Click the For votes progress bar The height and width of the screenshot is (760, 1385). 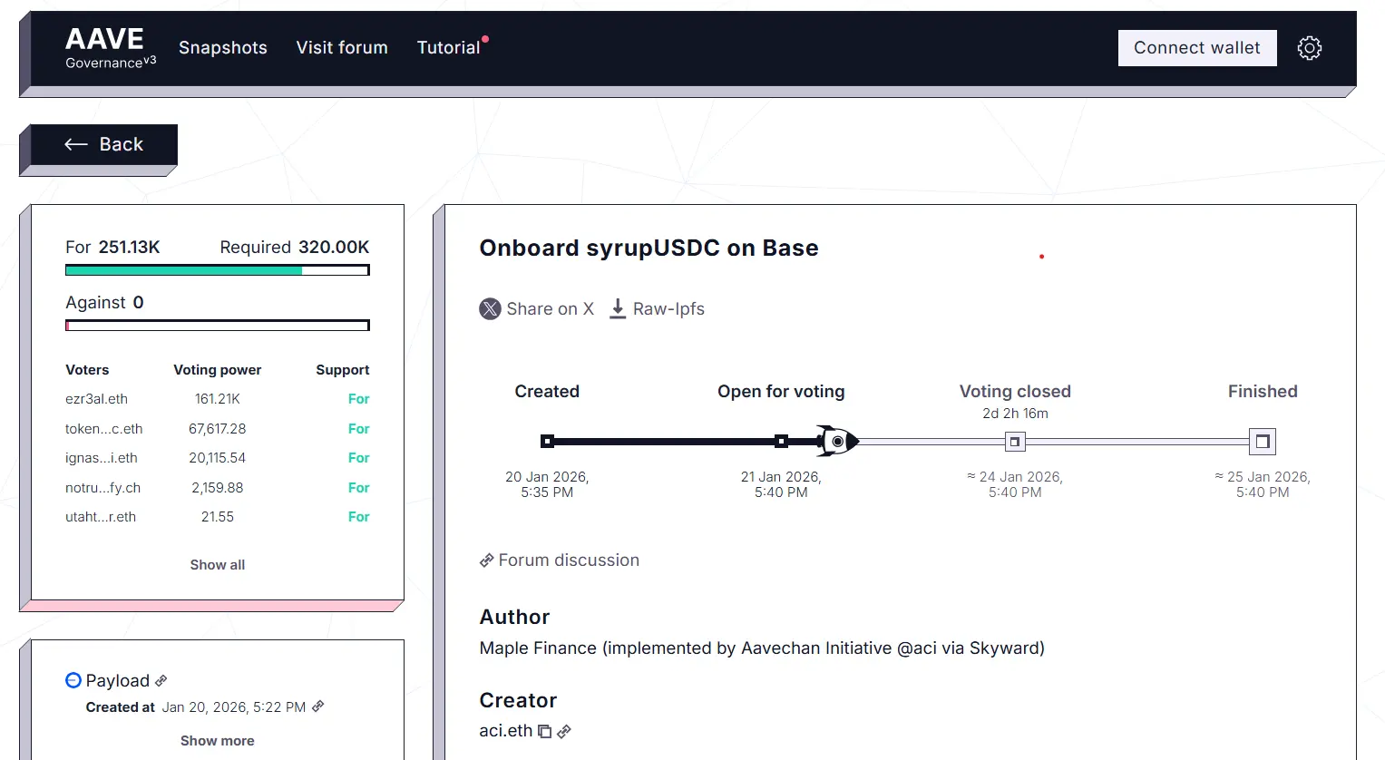[x=217, y=269]
